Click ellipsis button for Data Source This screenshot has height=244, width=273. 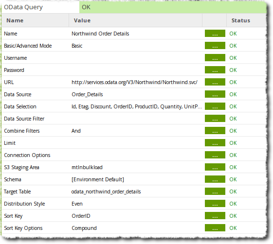pyautogui.click(x=215, y=94)
